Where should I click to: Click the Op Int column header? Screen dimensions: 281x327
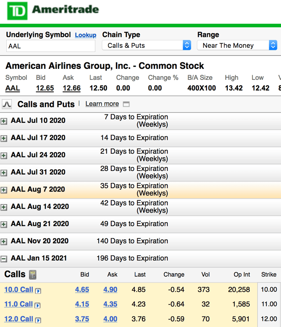point(242,275)
